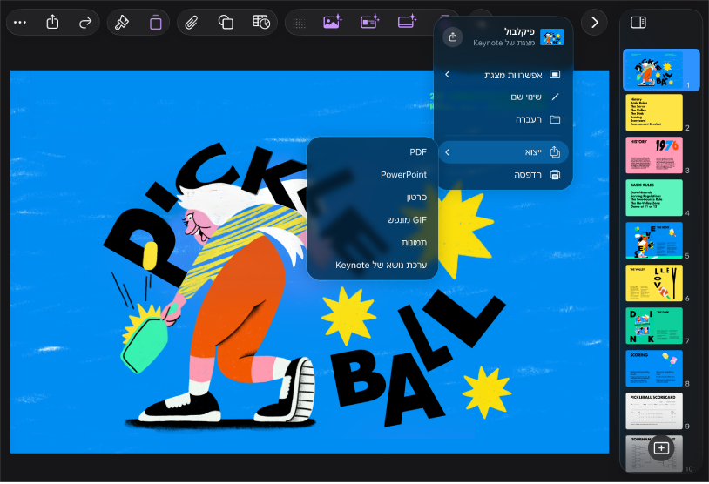Click the folder icon next to העברה
709x484 pixels.
pos(555,119)
